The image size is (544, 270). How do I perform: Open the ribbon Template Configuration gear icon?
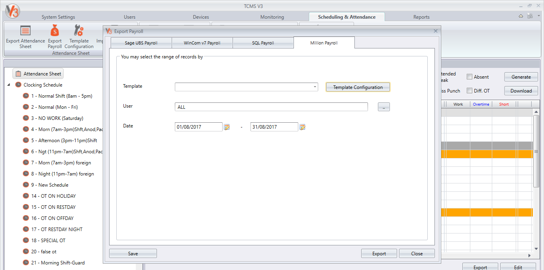coord(79,31)
